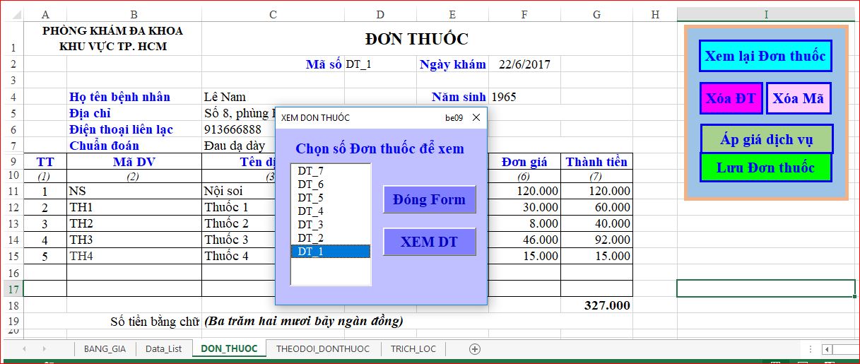
Task: Click the patient name cell 'Lê Nam'
Action: pyautogui.click(x=273, y=97)
